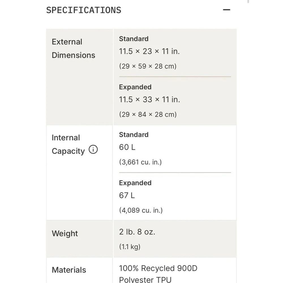283x283 pixels.
Task: Click the Internal Capacity label text
Action: tap(68, 144)
